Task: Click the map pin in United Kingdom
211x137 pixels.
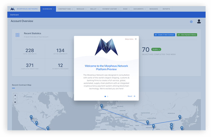Action: click(101, 106)
